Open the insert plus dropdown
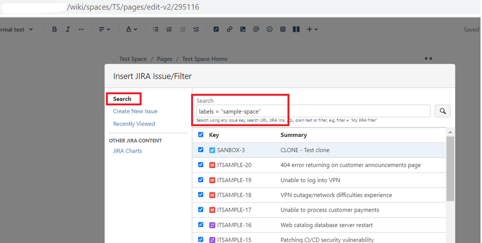 click(x=312, y=29)
